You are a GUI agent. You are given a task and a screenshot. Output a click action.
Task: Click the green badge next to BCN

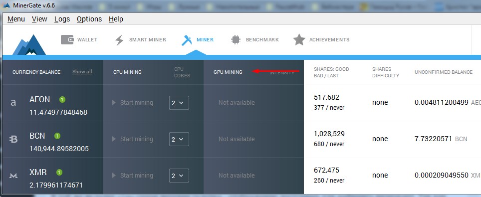coord(57,136)
